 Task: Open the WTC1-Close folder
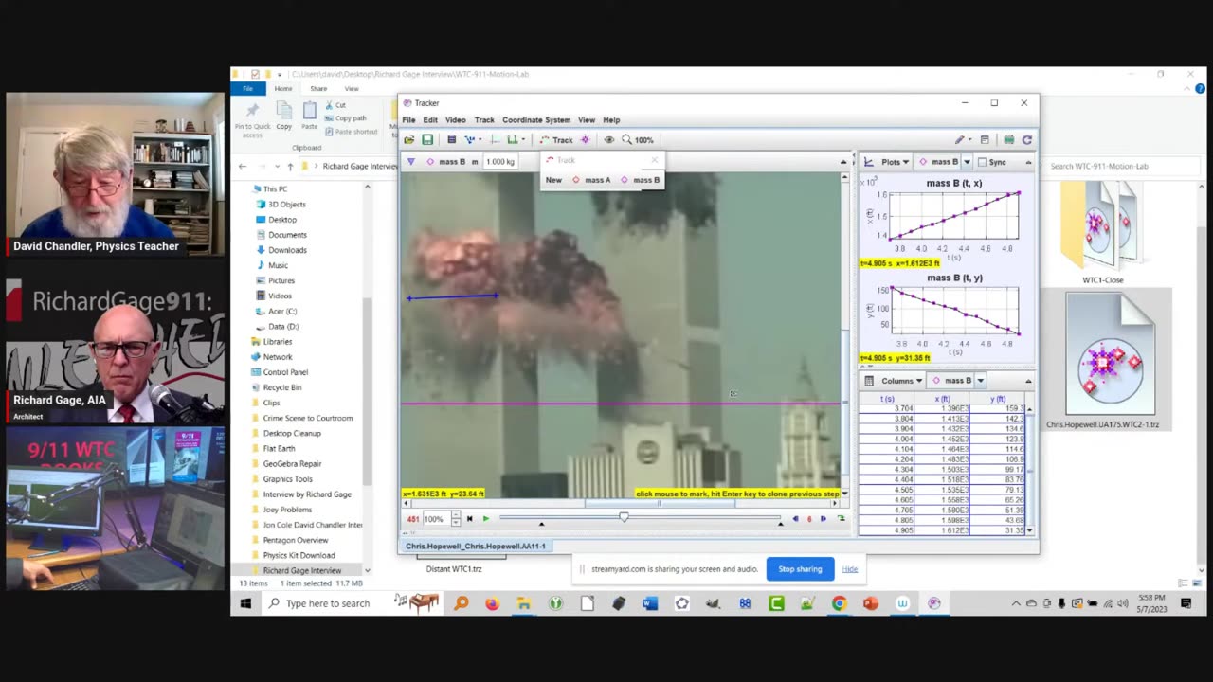tap(1102, 233)
